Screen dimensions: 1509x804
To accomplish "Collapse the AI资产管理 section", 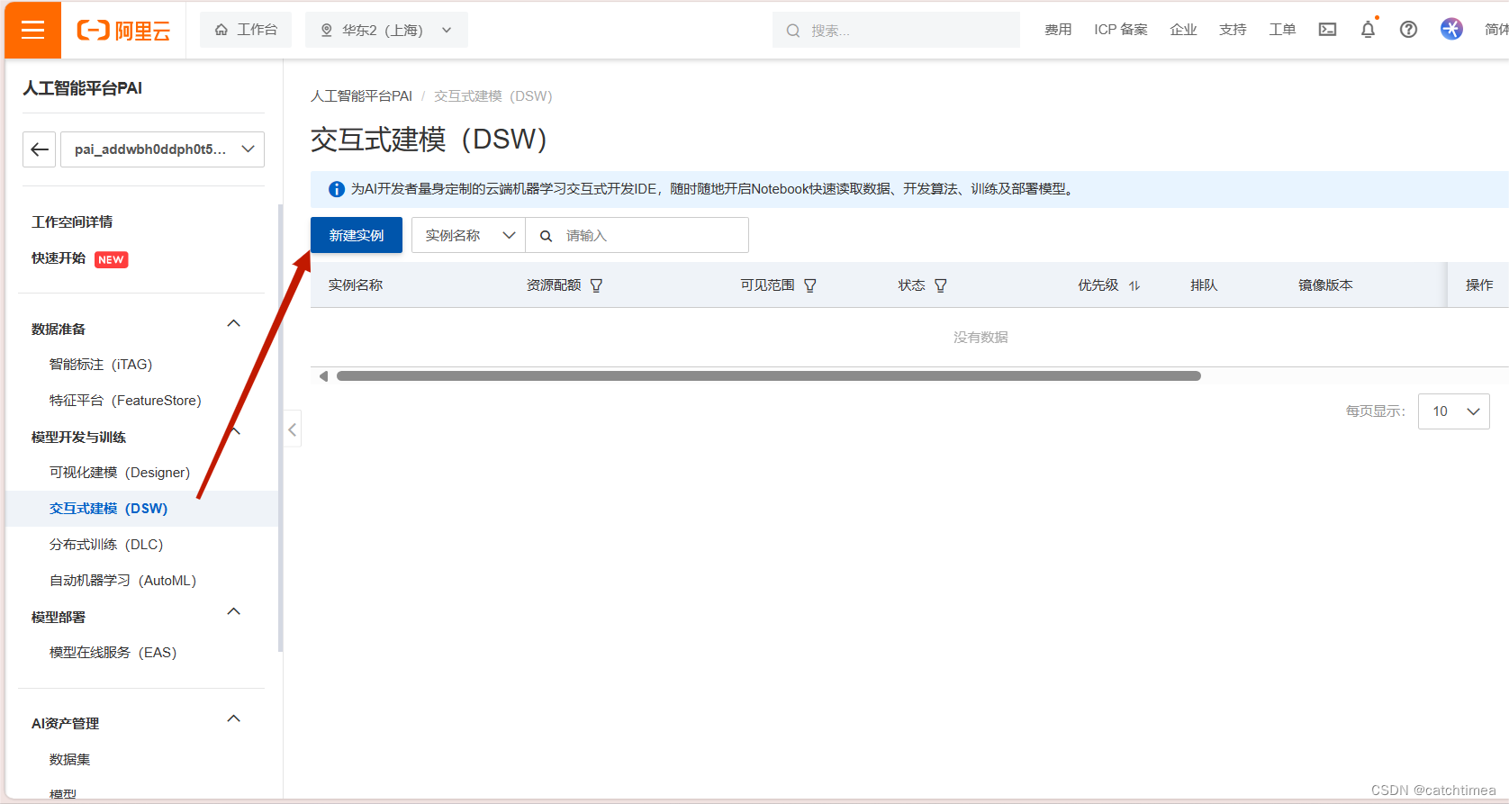I will 234,718.
